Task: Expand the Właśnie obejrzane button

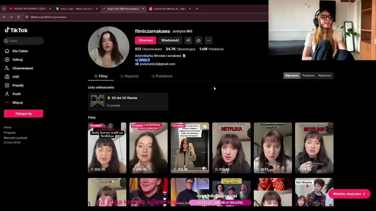Action: [x=349, y=194]
